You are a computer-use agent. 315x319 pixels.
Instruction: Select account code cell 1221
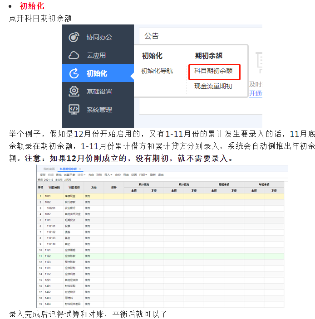click(54, 280)
